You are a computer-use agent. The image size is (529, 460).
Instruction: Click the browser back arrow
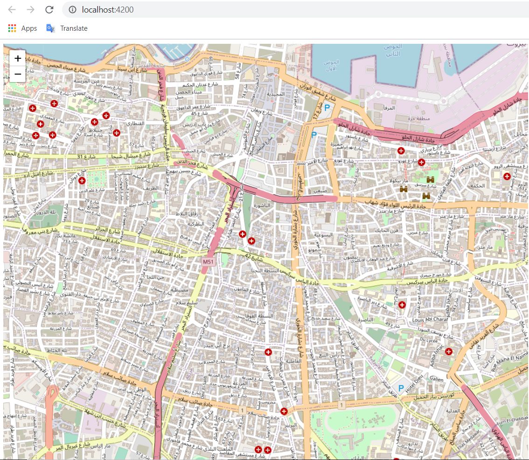click(10, 9)
